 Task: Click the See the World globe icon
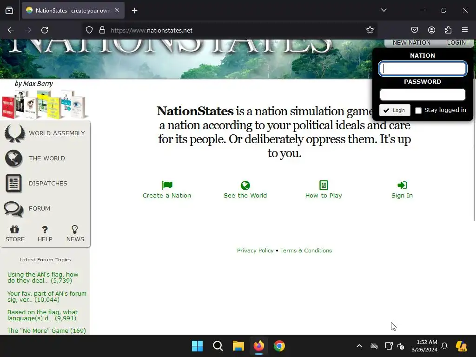pos(245,185)
